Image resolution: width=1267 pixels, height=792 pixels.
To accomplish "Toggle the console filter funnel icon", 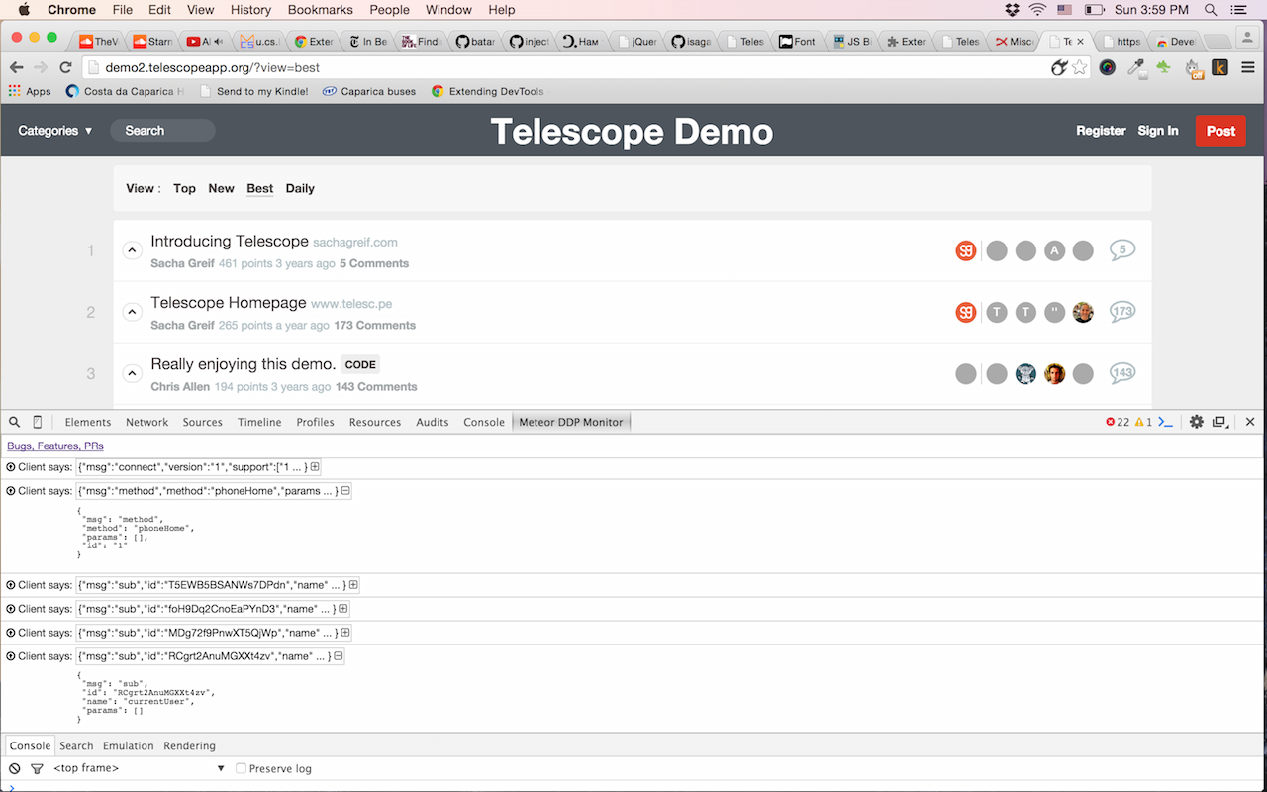I will coord(37,768).
